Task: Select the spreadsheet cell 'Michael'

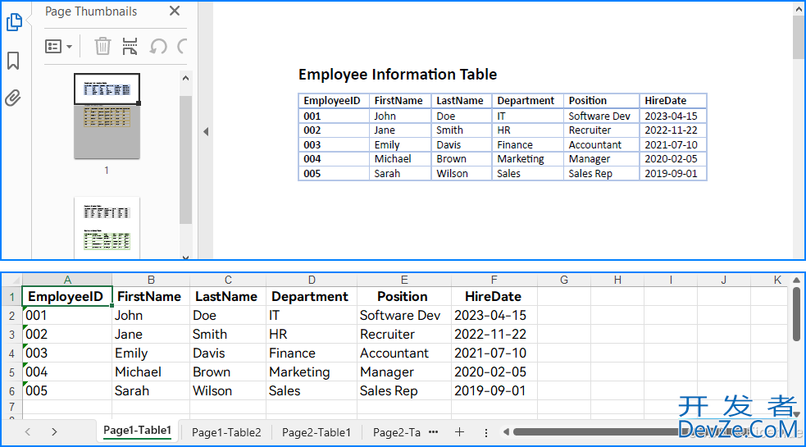Action: (x=151, y=372)
